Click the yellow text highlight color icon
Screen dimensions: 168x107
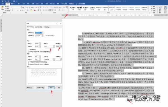[31, 10]
